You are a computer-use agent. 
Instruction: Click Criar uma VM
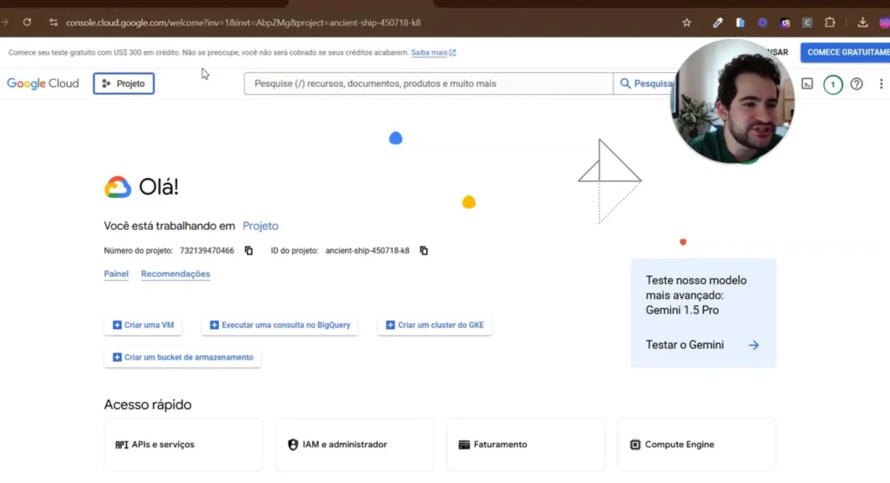click(143, 325)
